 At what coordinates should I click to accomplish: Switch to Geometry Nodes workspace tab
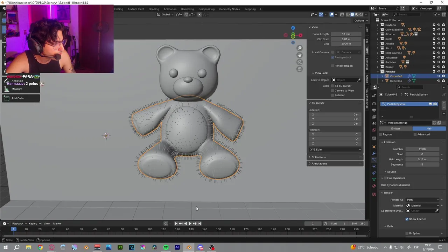[x=230, y=9]
